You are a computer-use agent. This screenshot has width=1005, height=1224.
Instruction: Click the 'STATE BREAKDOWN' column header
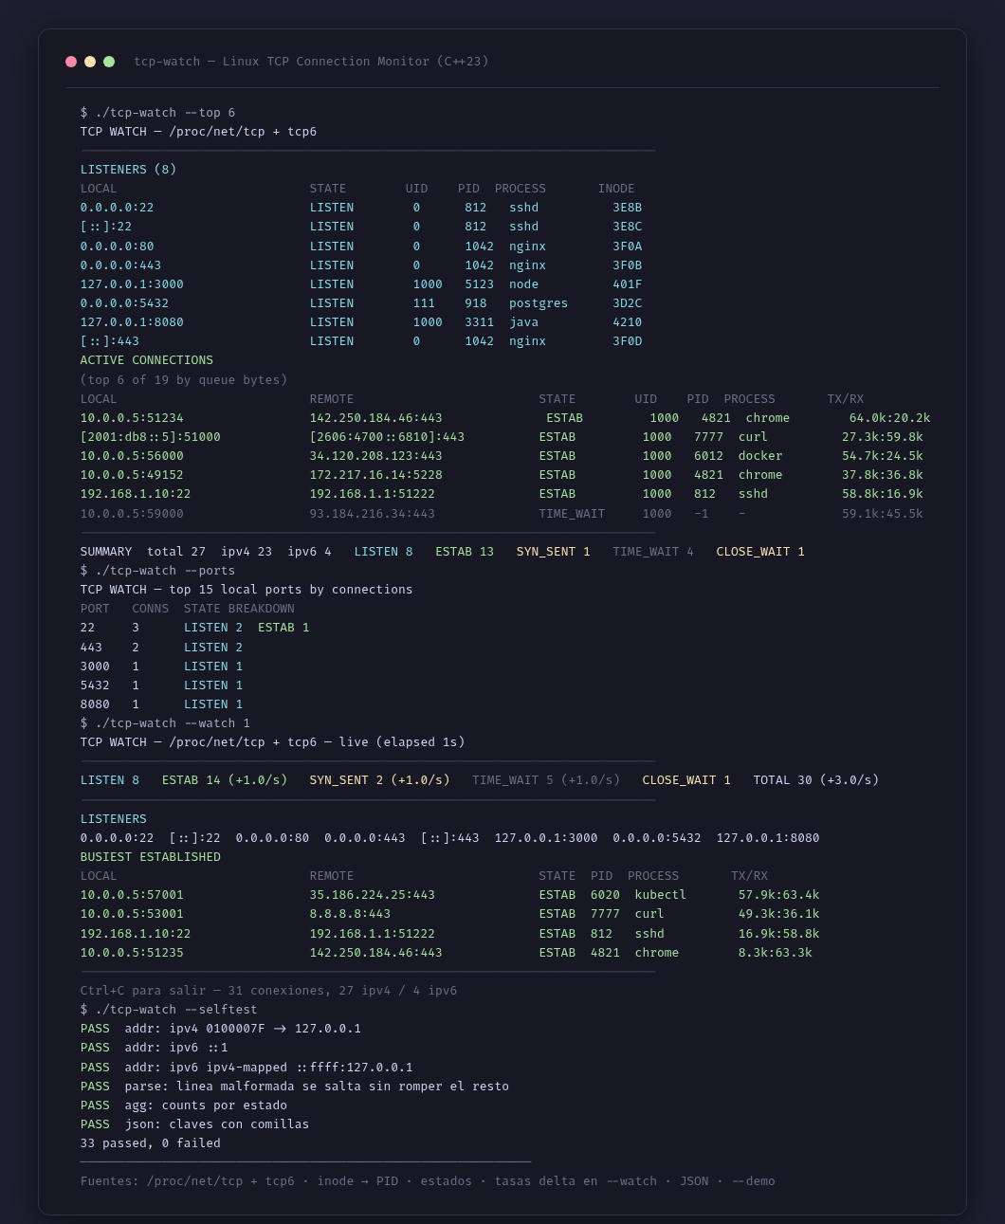click(x=239, y=609)
